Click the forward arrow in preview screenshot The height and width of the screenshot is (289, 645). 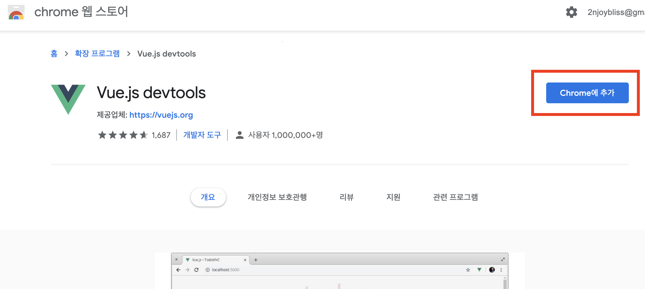[x=188, y=270]
